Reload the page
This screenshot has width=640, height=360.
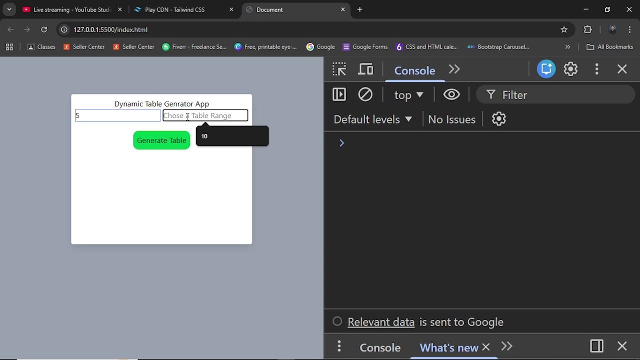(x=44, y=29)
